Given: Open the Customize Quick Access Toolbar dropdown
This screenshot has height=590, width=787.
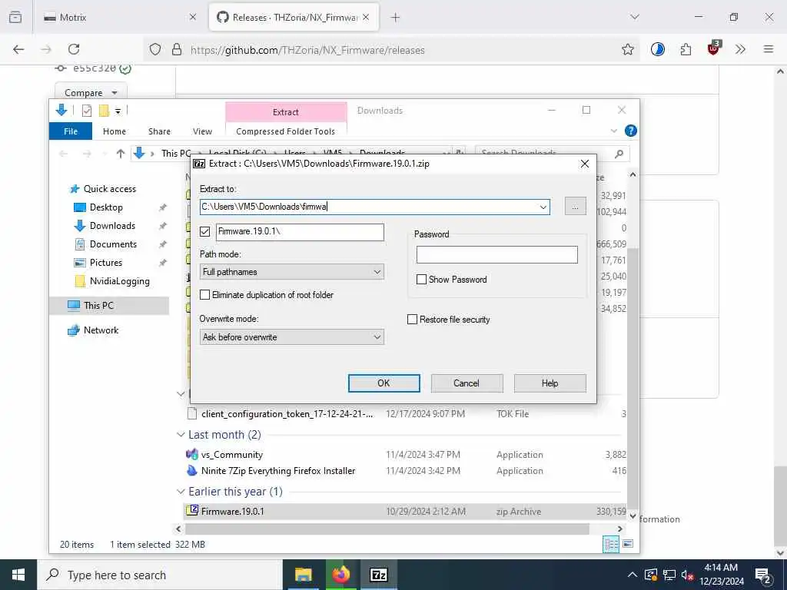Looking at the screenshot, I should 118,111.
